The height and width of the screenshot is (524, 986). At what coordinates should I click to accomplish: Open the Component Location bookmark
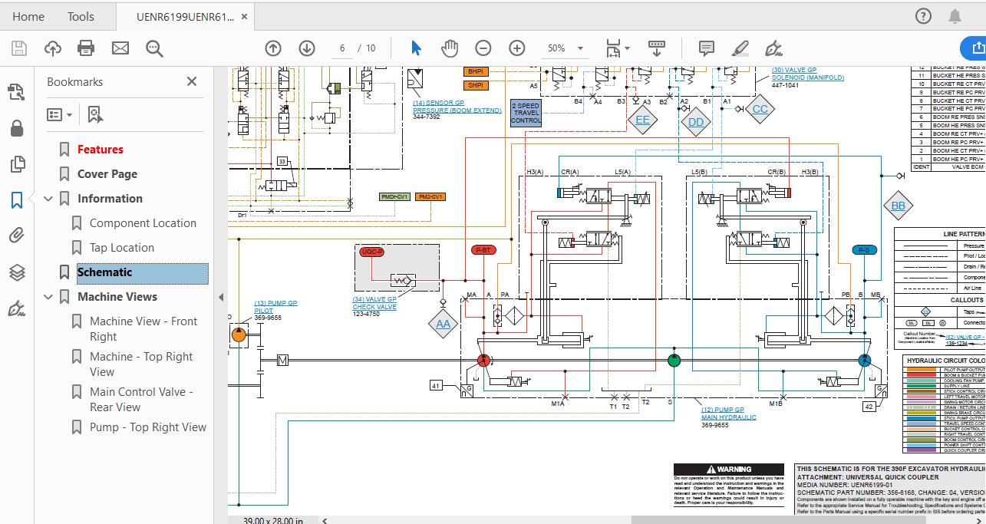pyautogui.click(x=143, y=223)
